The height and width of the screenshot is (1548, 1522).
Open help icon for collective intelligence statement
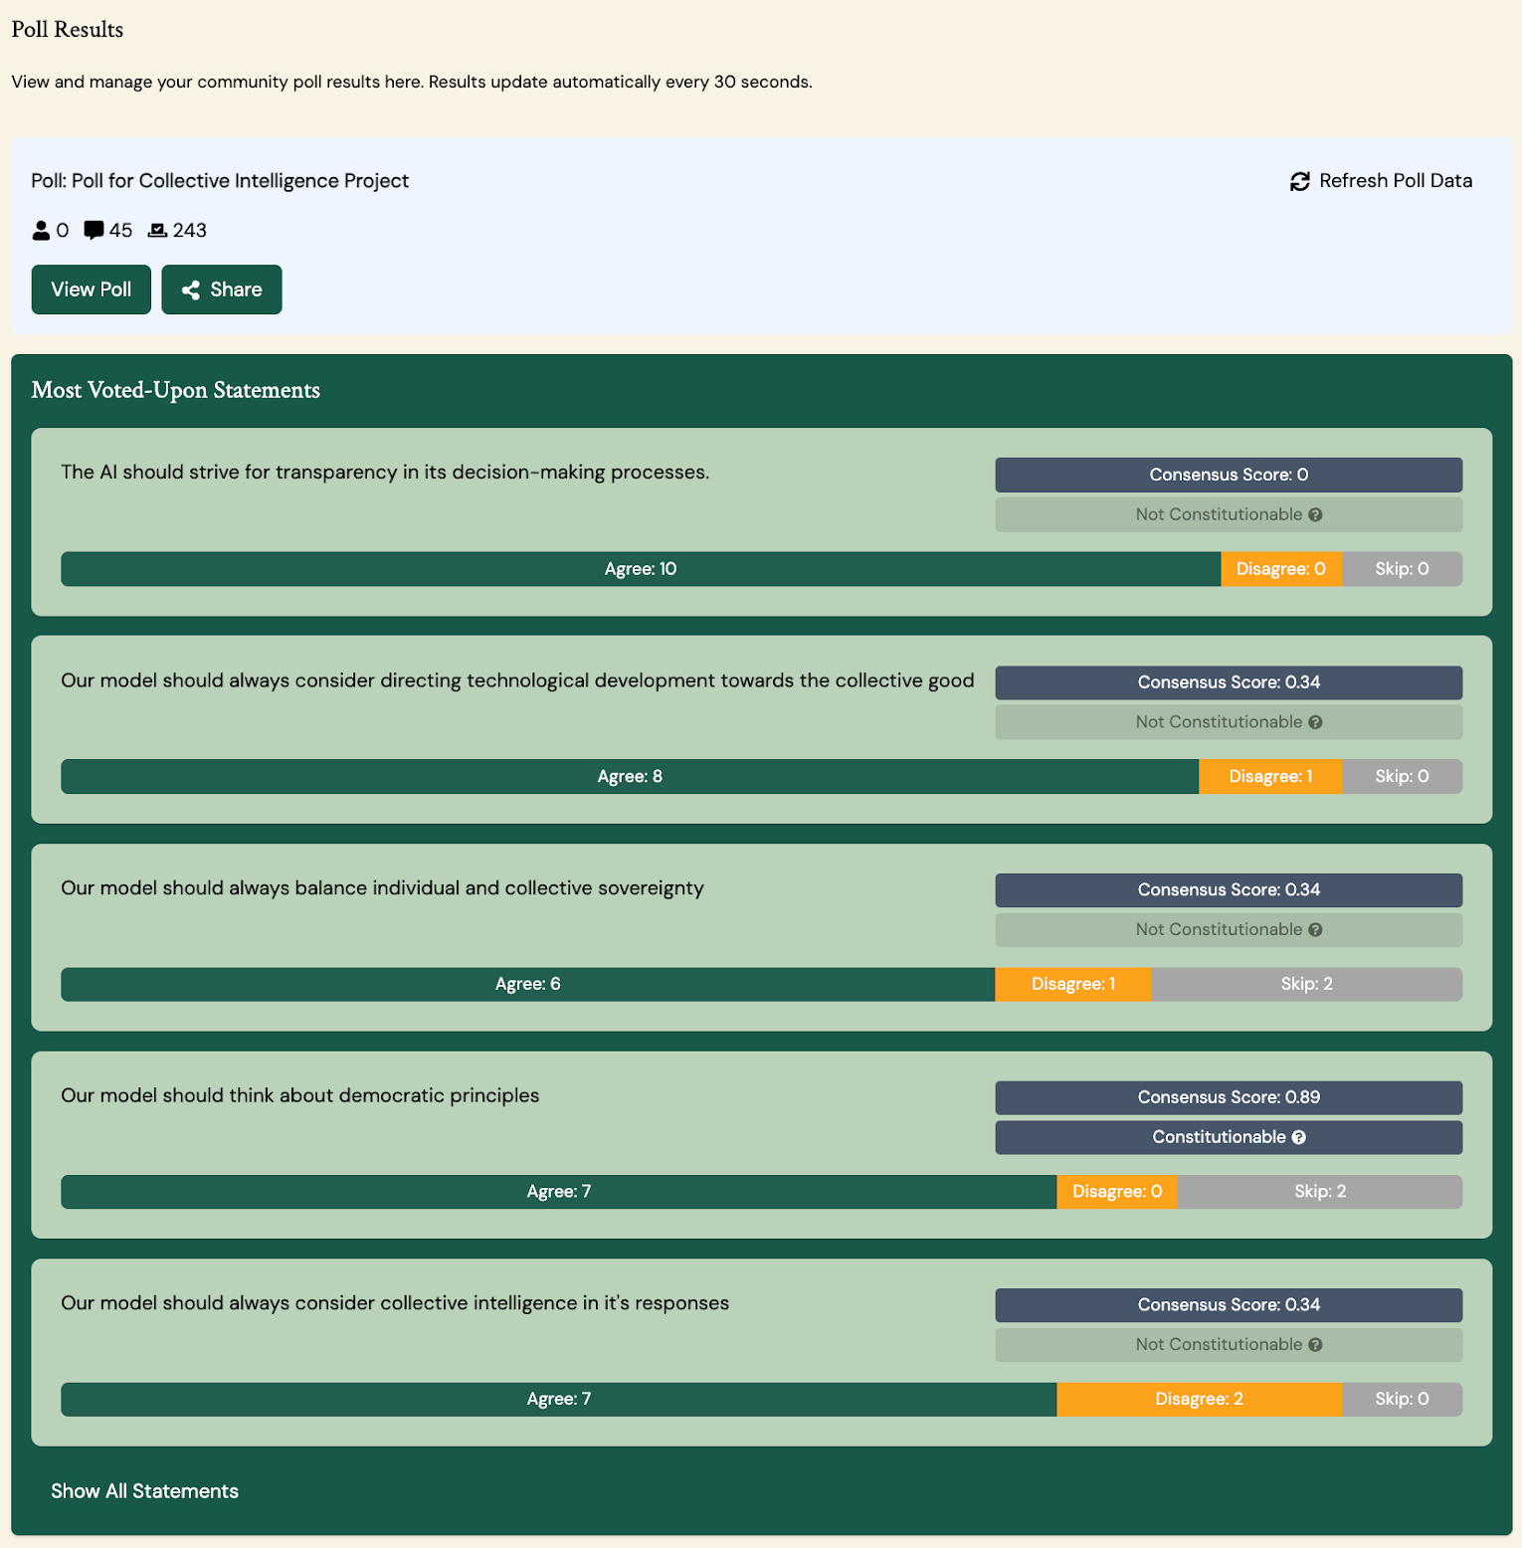[x=1315, y=1344]
